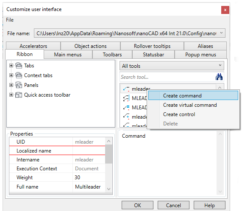The image size is (242, 211).
Task: Click the Cancel button
Action: (x=173, y=205)
